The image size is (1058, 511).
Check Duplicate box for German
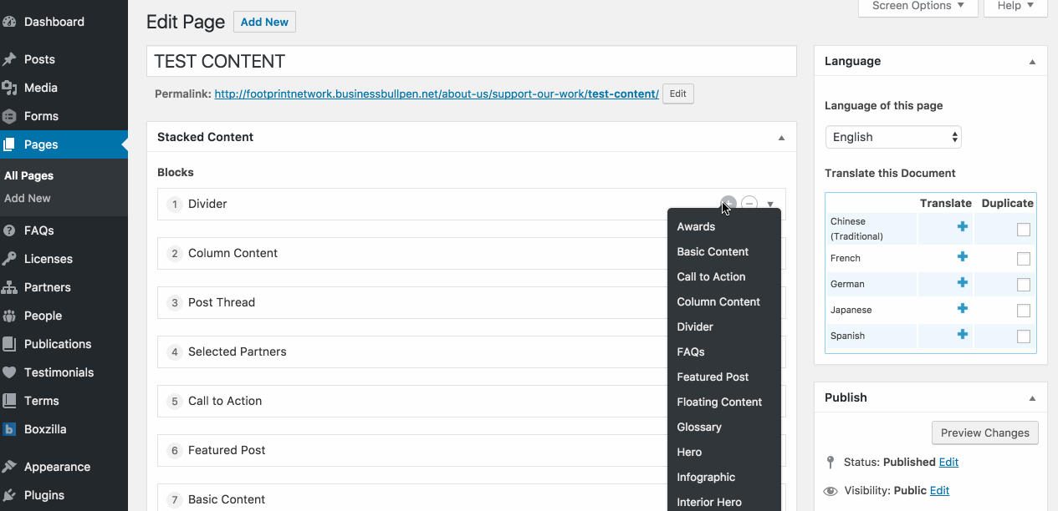click(x=1024, y=285)
